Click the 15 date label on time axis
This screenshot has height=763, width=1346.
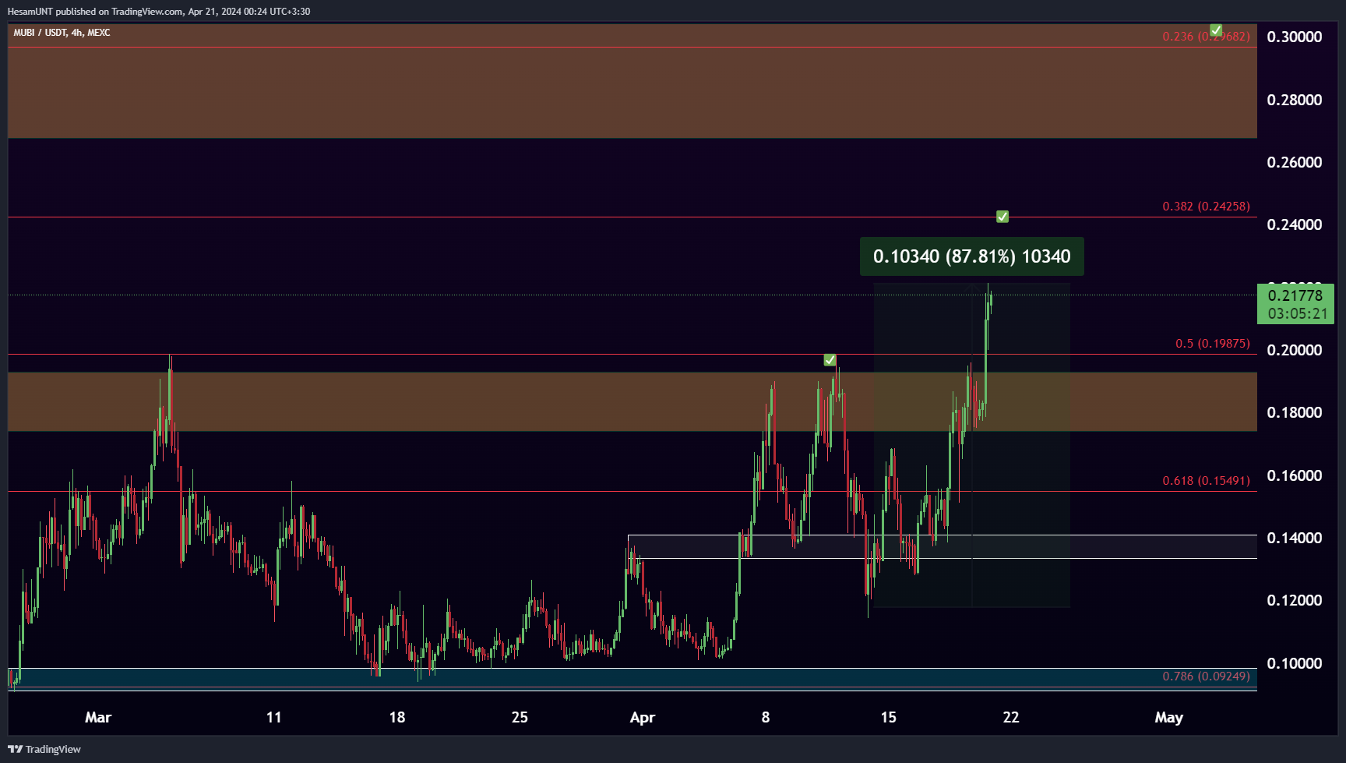[888, 717]
